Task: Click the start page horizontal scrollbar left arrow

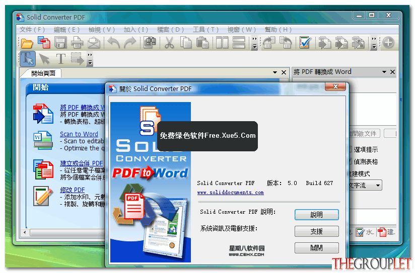Action: (25, 233)
